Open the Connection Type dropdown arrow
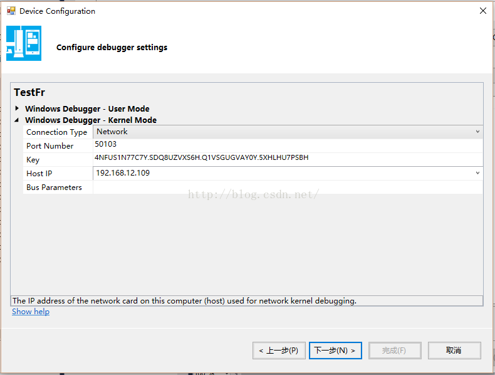This screenshot has height=375, width=495. point(477,132)
